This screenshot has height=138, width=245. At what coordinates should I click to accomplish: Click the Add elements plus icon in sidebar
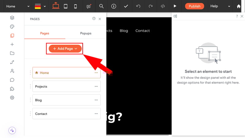tap(12, 44)
